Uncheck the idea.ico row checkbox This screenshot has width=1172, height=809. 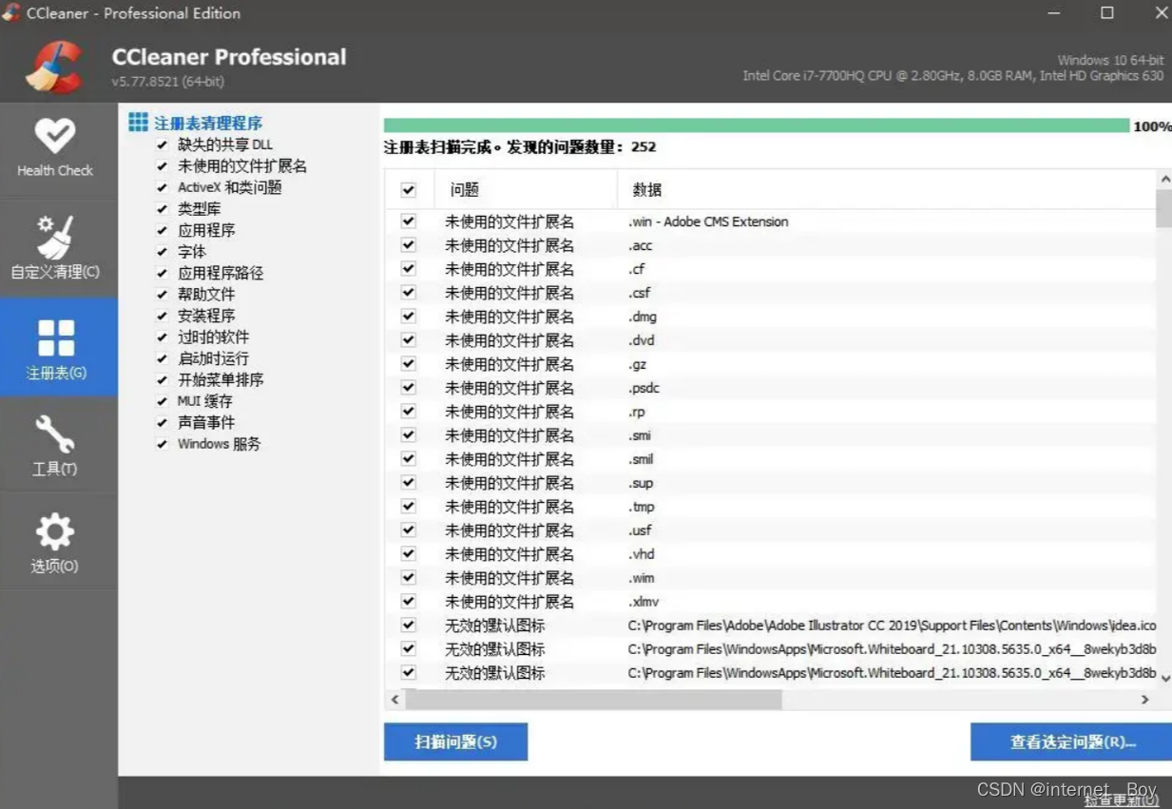(x=409, y=626)
